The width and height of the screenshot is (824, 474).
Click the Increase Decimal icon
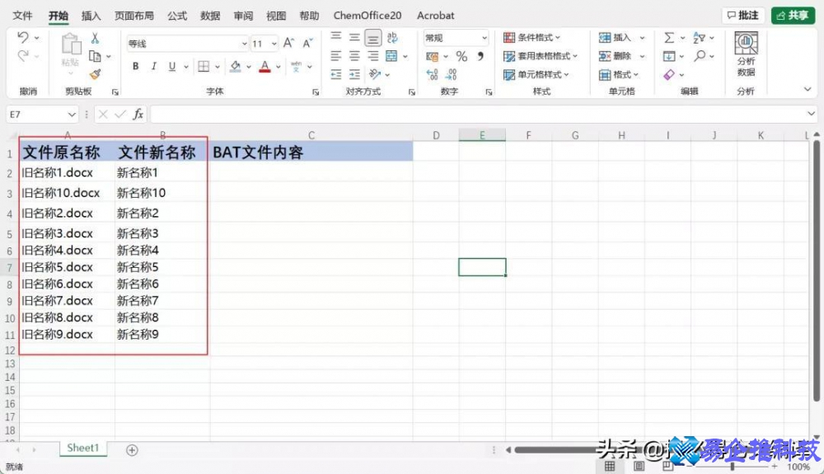[432, 74]
